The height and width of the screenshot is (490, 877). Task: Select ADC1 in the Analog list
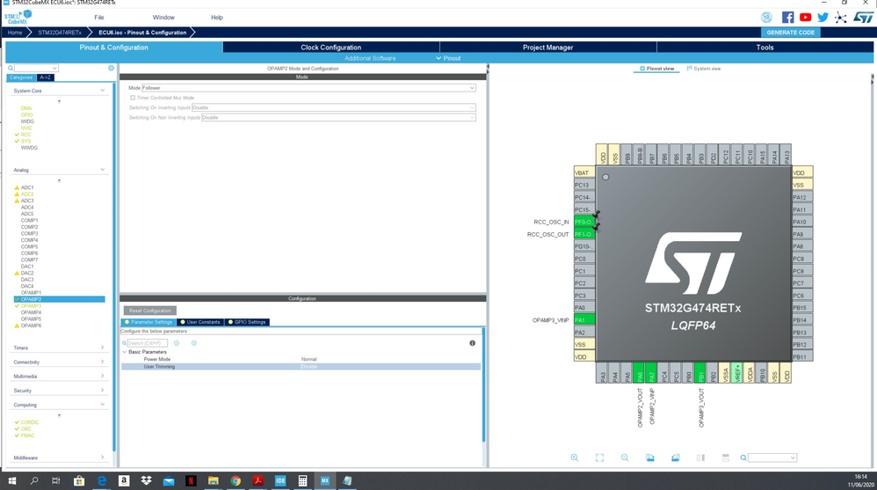tap(27, 187)
